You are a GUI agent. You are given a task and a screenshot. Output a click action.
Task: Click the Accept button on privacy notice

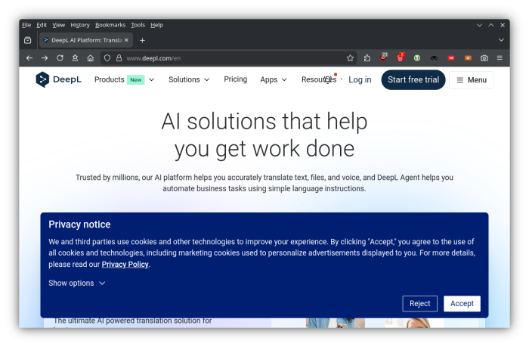(462, 304)
